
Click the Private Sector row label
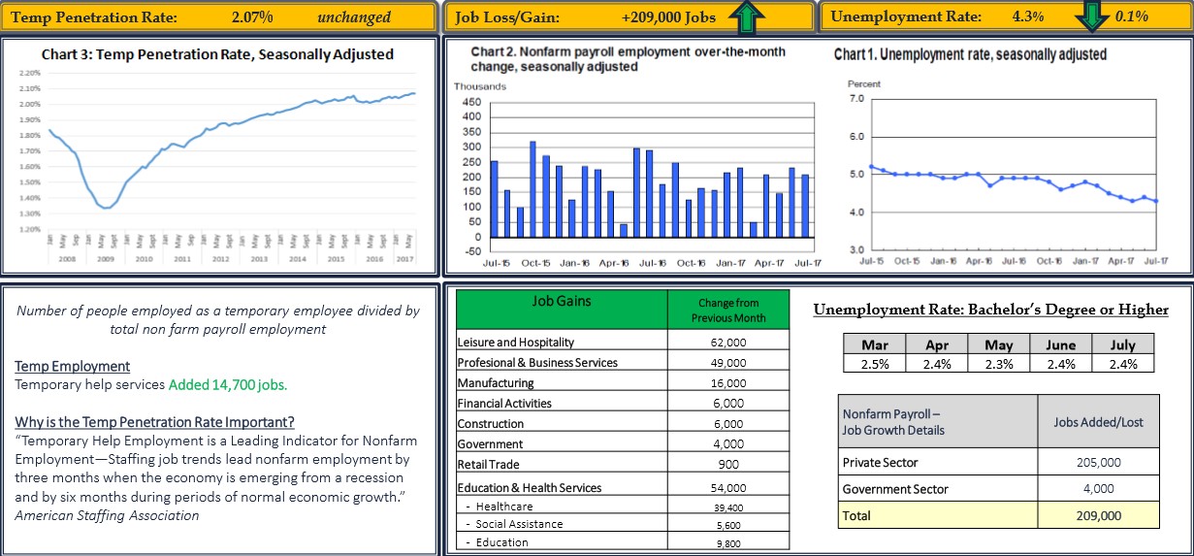click(x=880, y=462)
